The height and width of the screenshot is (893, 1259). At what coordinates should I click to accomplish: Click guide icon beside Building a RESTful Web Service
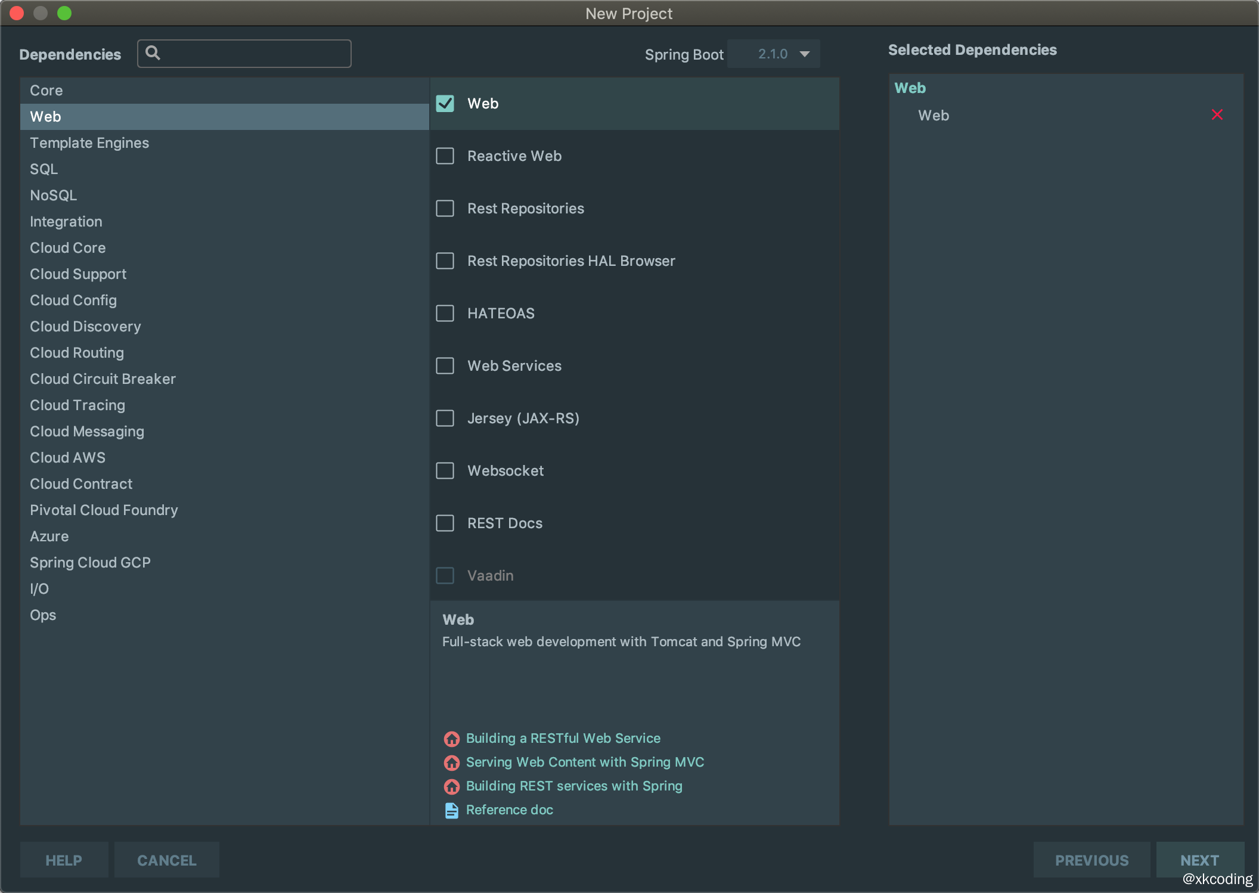point(452,739)
